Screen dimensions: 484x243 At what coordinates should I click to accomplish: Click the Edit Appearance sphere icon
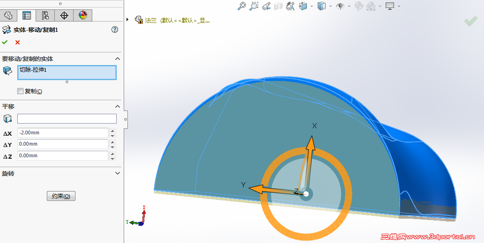tap(359, 6)
